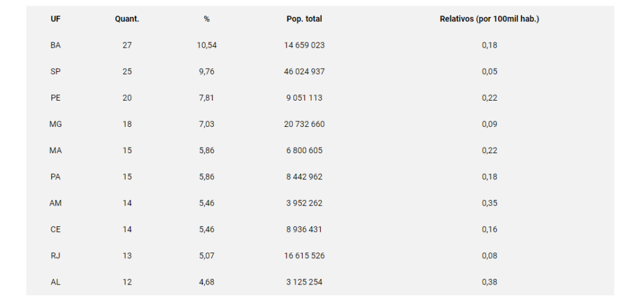Select relative value 0,35
This screenshot has width=640, height=307.
[489, 203]
